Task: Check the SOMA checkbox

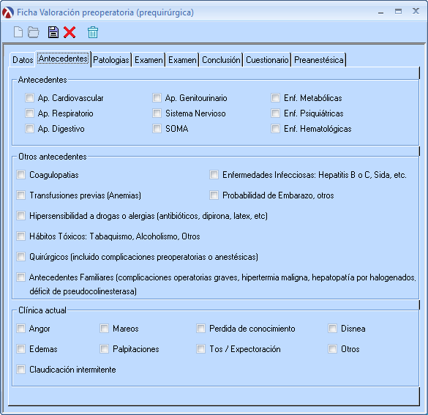Action: [x=157, y=128]
